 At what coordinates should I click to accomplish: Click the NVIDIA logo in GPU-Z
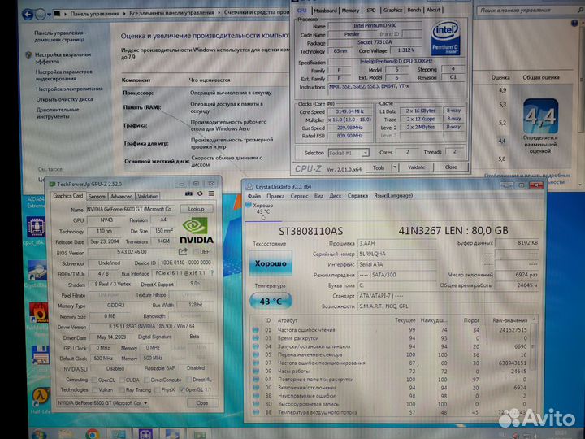pyautogui.click(x=197, y=231)
